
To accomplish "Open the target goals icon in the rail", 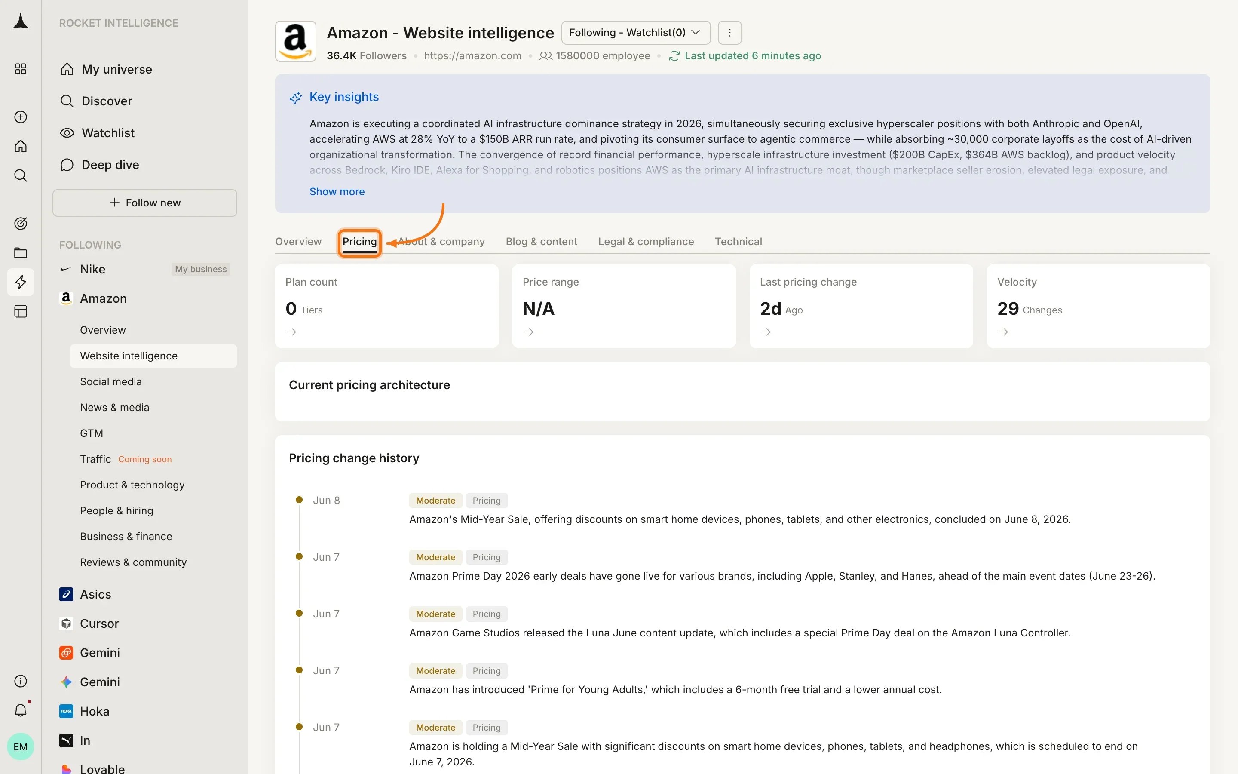I will tap(21, 224).
